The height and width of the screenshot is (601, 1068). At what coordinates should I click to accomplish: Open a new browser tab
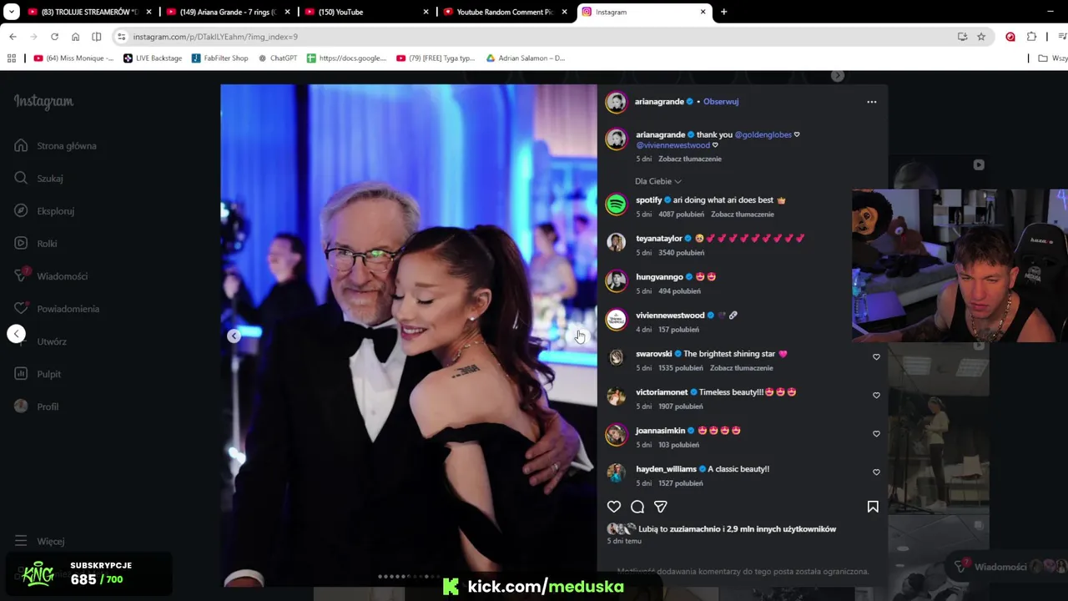tap(723, 12)
